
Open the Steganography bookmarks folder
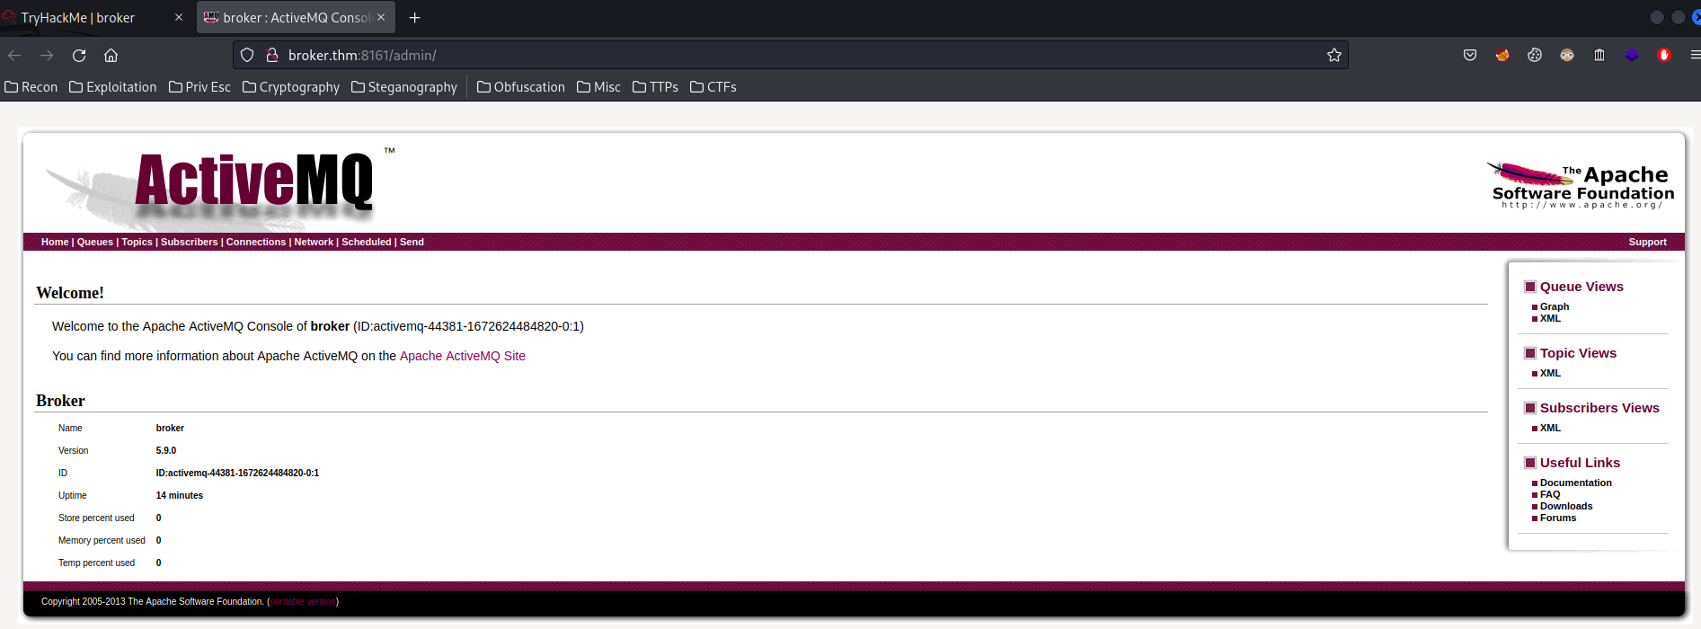(x=404, y=87)
